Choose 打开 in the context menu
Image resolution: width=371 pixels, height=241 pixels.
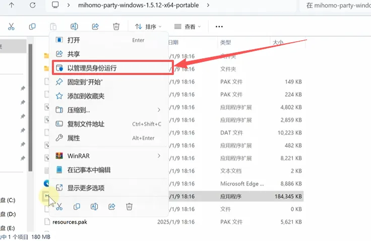109,40
